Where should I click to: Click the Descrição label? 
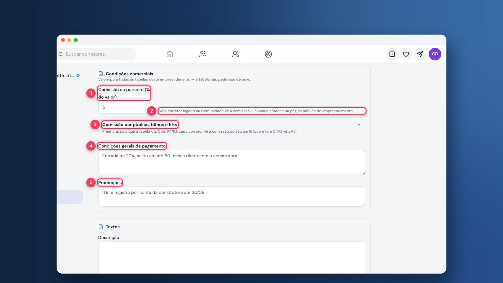(108, 237)
